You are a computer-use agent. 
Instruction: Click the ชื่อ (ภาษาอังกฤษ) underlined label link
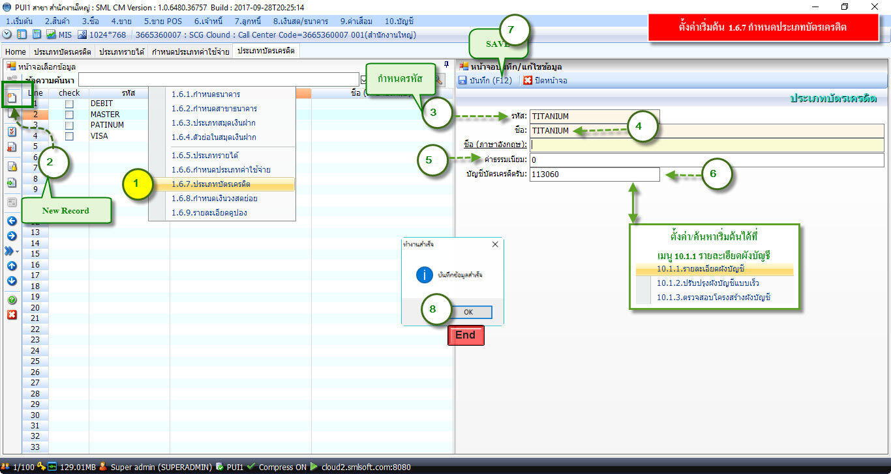[x=495, y=145]
